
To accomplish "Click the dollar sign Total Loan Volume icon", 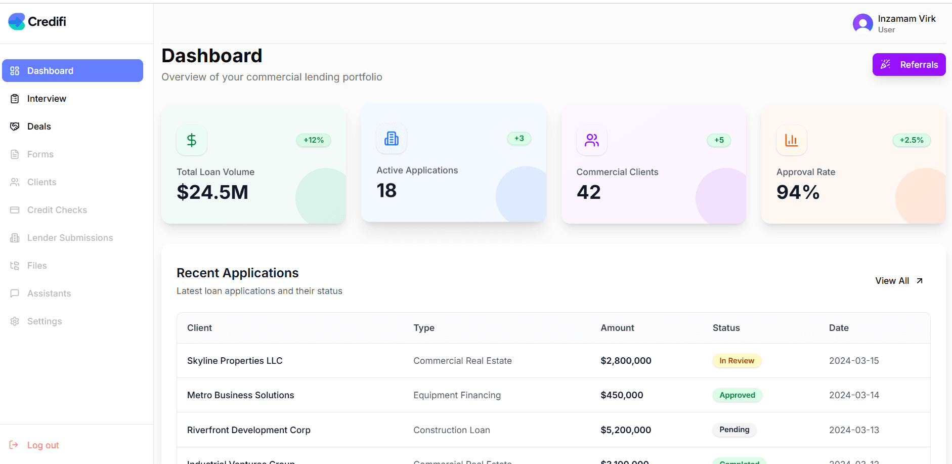I will click(x=191, y=140).
